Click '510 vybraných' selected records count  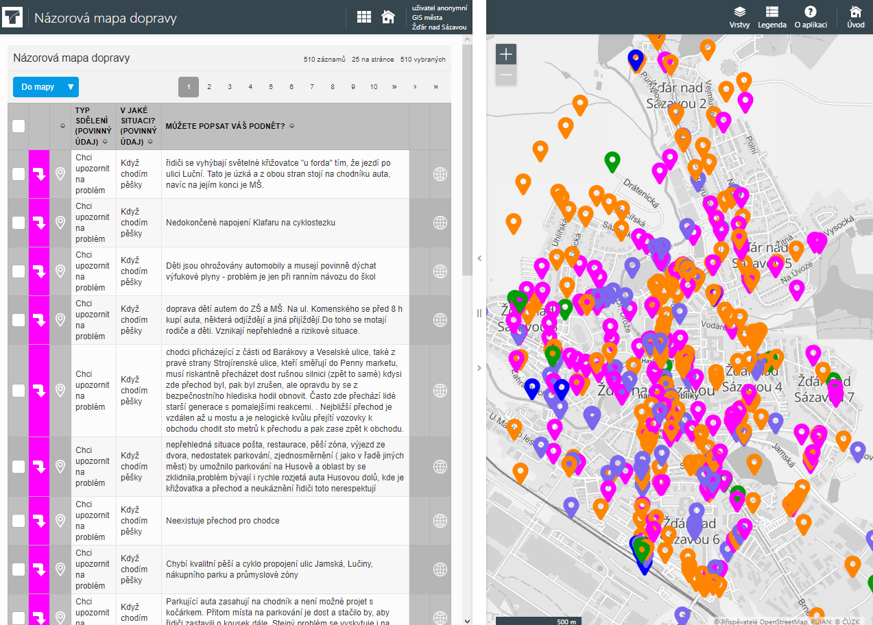click(423, 60)
